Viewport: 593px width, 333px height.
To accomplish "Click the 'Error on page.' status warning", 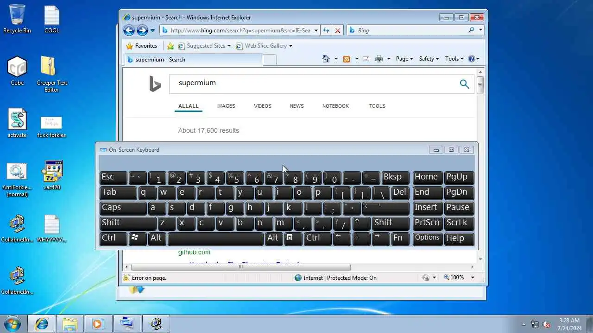I will click(145, 277).
